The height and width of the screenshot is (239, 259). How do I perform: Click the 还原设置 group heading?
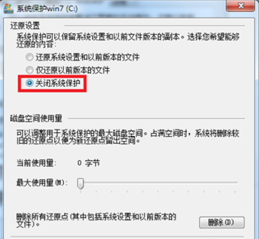pyautogui.click(x=25, y=26)
